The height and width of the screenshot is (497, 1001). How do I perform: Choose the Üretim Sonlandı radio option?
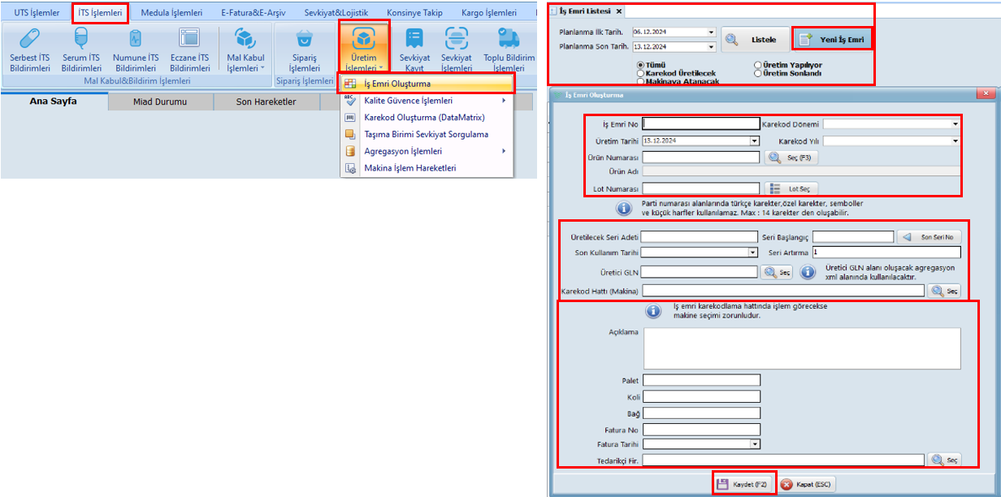pos(758,73)
